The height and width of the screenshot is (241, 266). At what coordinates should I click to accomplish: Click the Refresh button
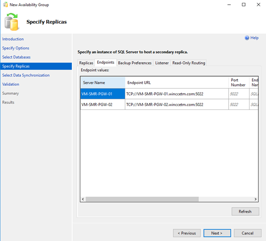tap(245, 212)
